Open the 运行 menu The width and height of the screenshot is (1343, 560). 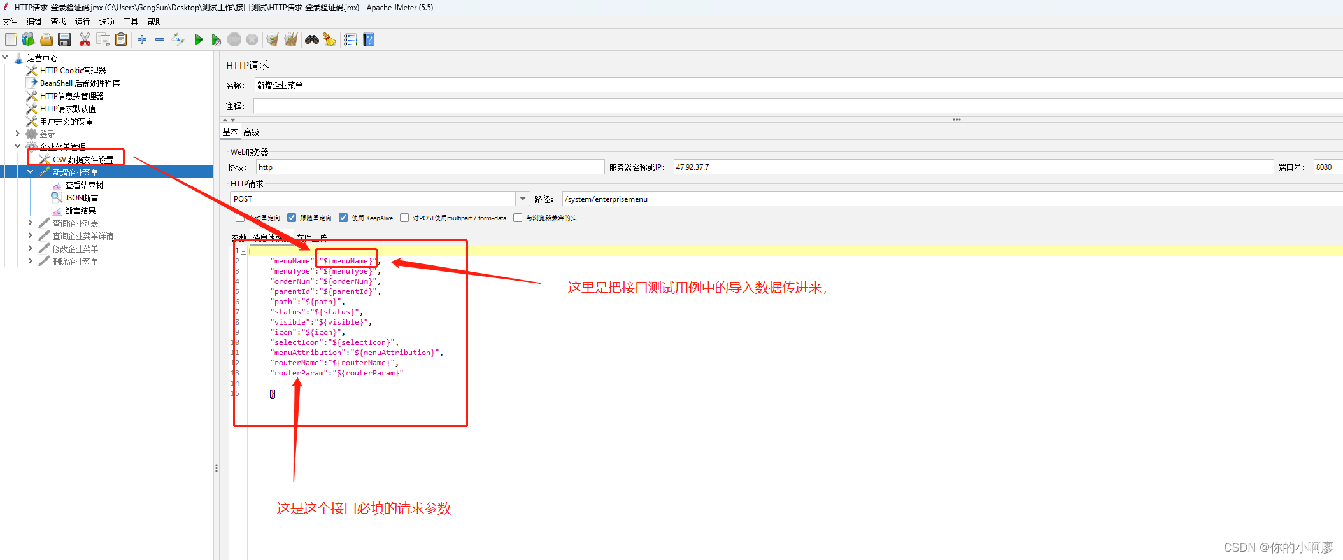pos(83,22)
